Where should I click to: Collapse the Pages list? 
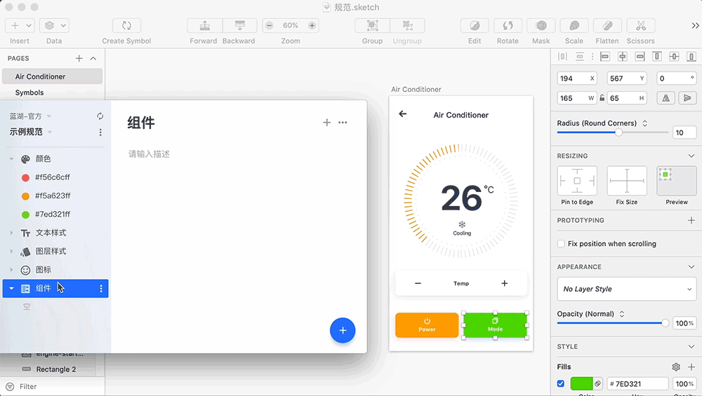(x=93, y=59)
